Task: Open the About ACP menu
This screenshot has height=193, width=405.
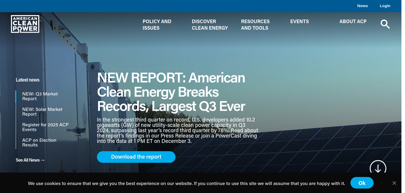Action: 353,21
